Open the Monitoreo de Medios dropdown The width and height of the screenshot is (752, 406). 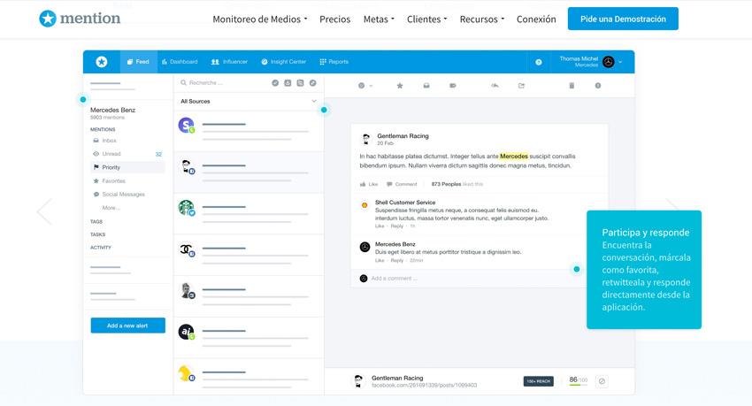[x=260, y=19]
